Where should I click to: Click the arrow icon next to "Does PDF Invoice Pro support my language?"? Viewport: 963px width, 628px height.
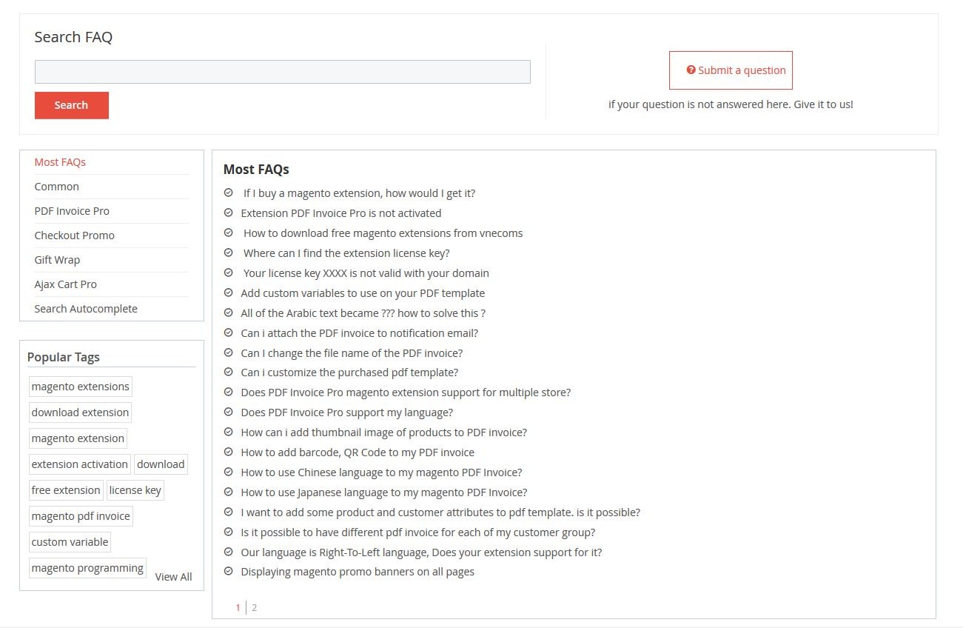(x=227, y=412)
